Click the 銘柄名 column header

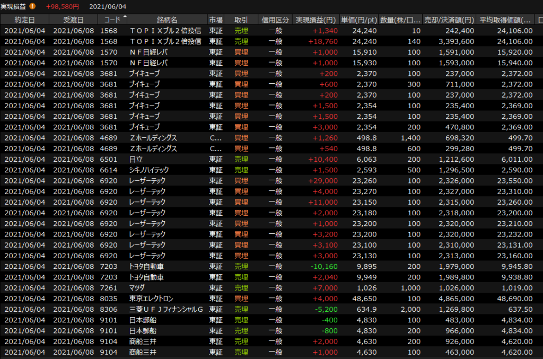click(x=167, y=20)
